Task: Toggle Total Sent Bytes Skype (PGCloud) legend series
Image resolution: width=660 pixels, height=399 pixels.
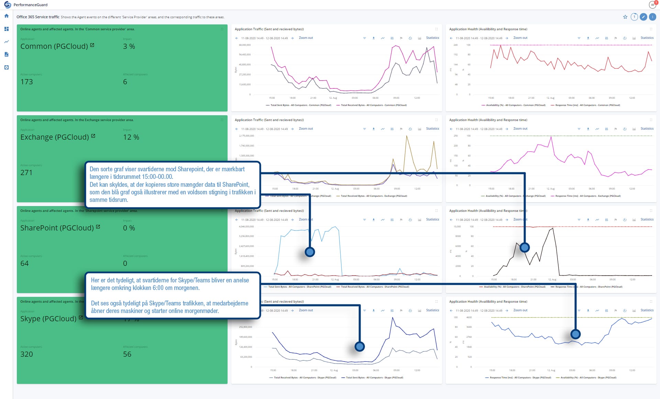Action: tap(372, 378)
